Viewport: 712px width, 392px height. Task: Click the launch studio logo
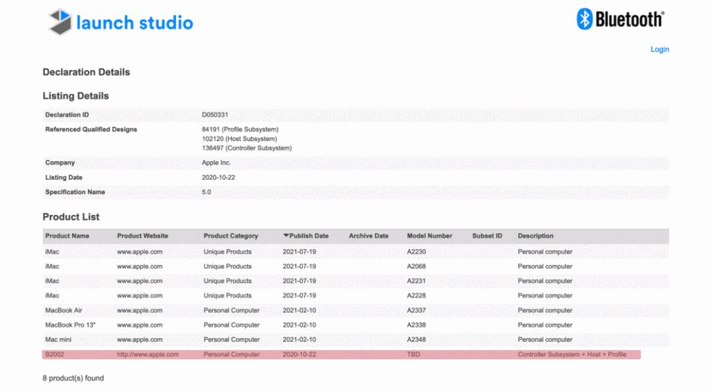(x=121, y=22)
